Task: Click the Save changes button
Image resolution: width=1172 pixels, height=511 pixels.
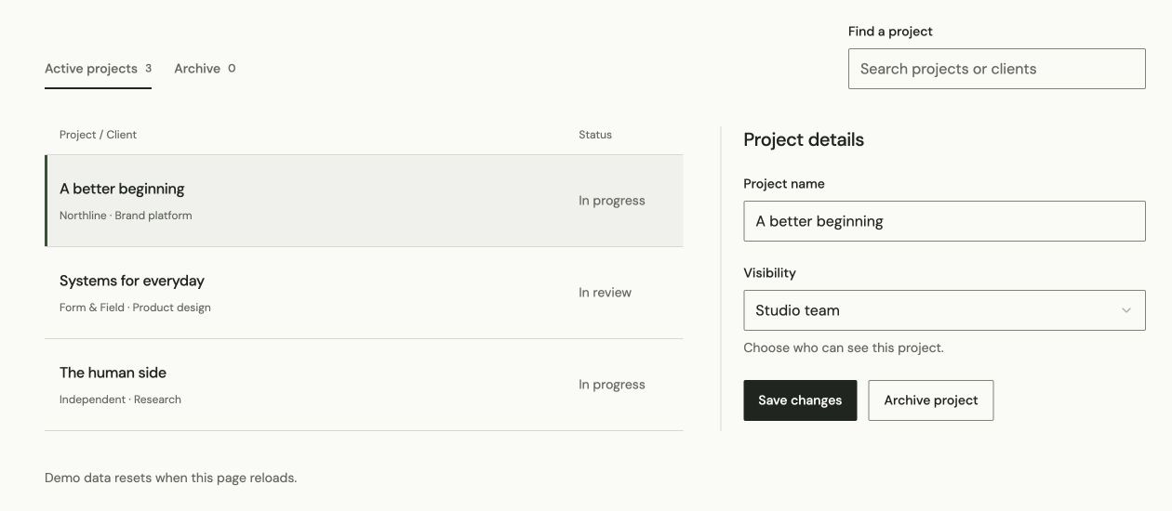Action: tap(800, 400)
